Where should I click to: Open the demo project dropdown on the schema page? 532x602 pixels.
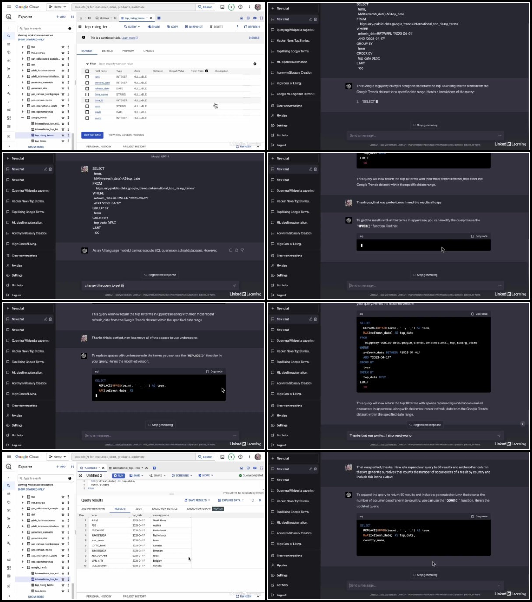[58, 7]
